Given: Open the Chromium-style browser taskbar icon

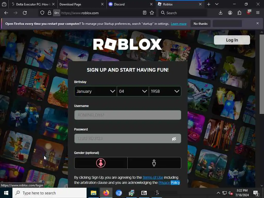Looking at the screenshot, I should 119,193.
